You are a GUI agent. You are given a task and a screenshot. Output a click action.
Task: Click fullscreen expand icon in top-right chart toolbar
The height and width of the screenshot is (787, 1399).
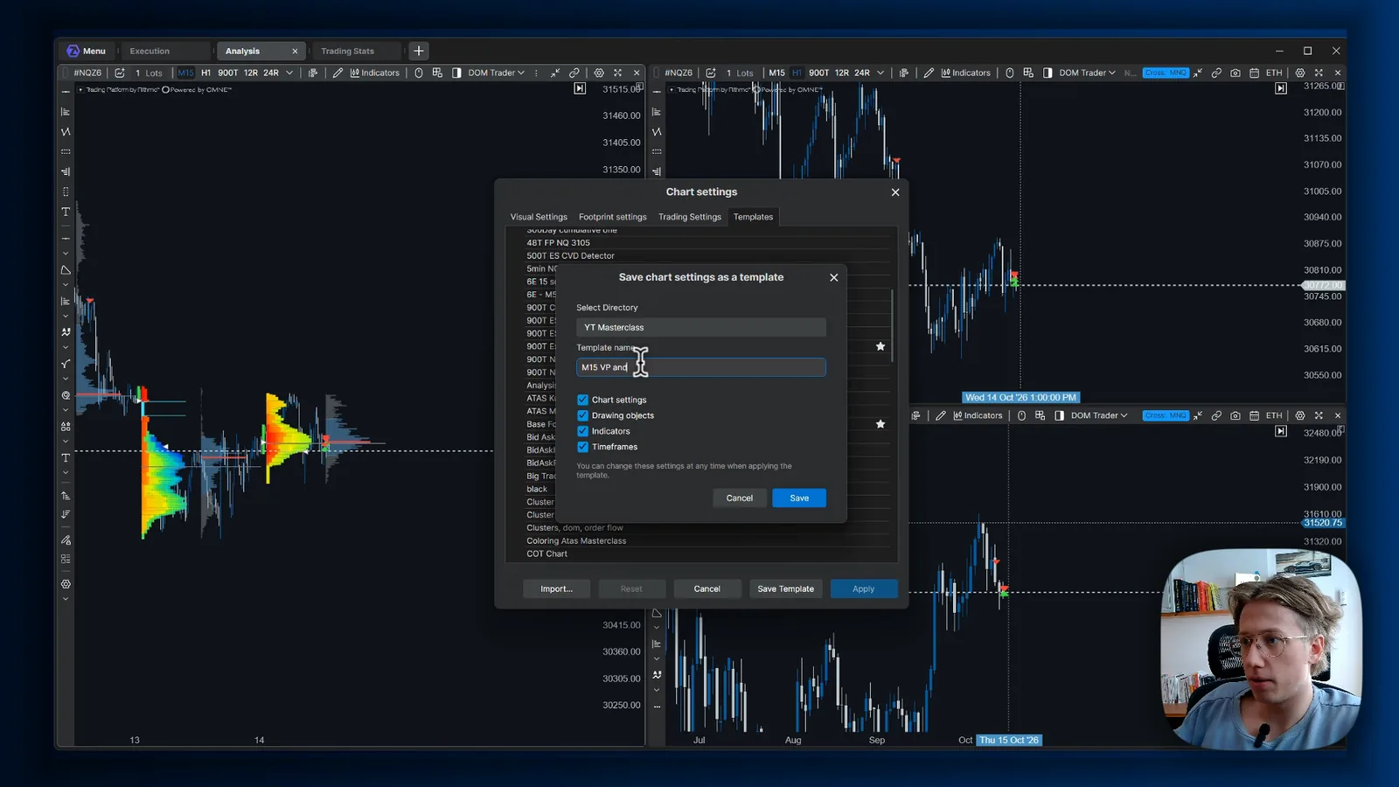pos(1319,73)
